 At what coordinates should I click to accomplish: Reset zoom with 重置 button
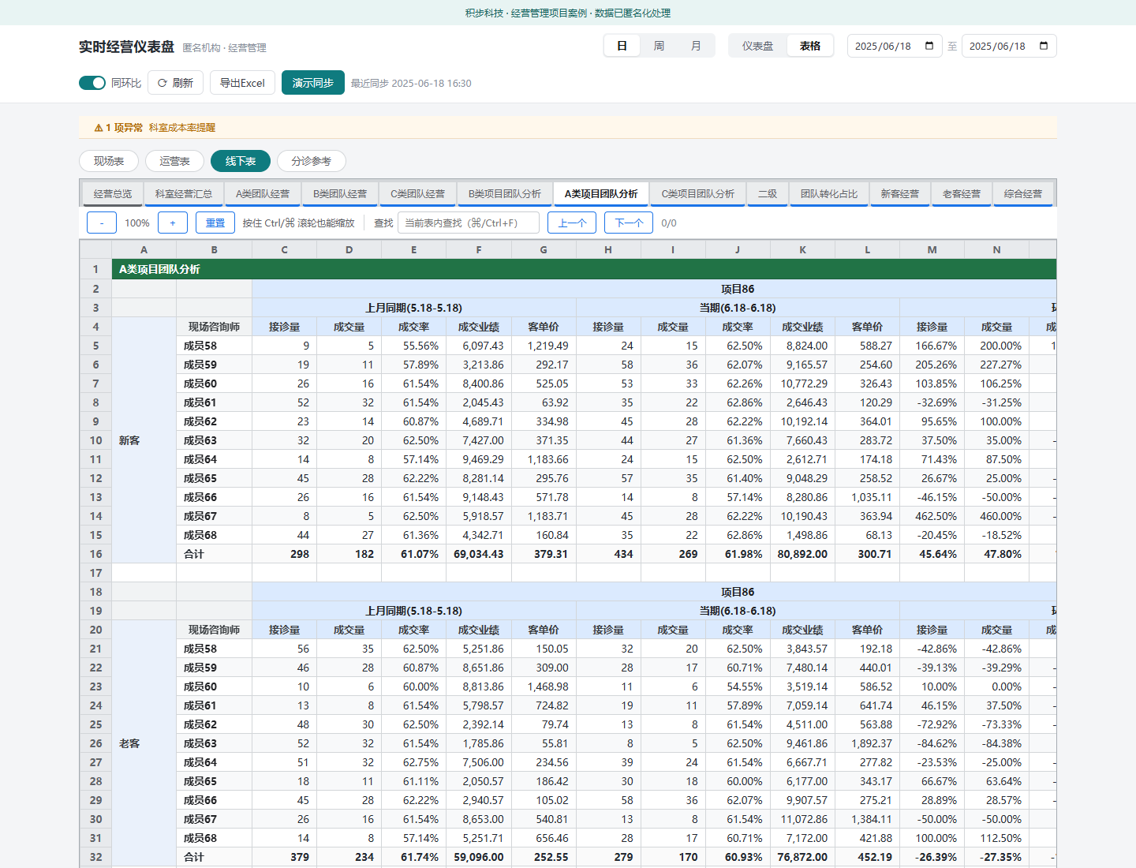(x=215, y=223)
